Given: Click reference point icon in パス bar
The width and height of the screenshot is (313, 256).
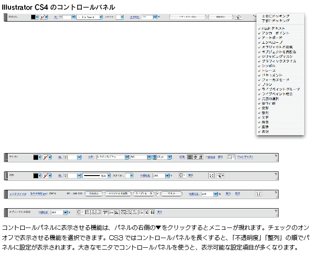Looking at the screenshot, I should [x=182, y=176].
